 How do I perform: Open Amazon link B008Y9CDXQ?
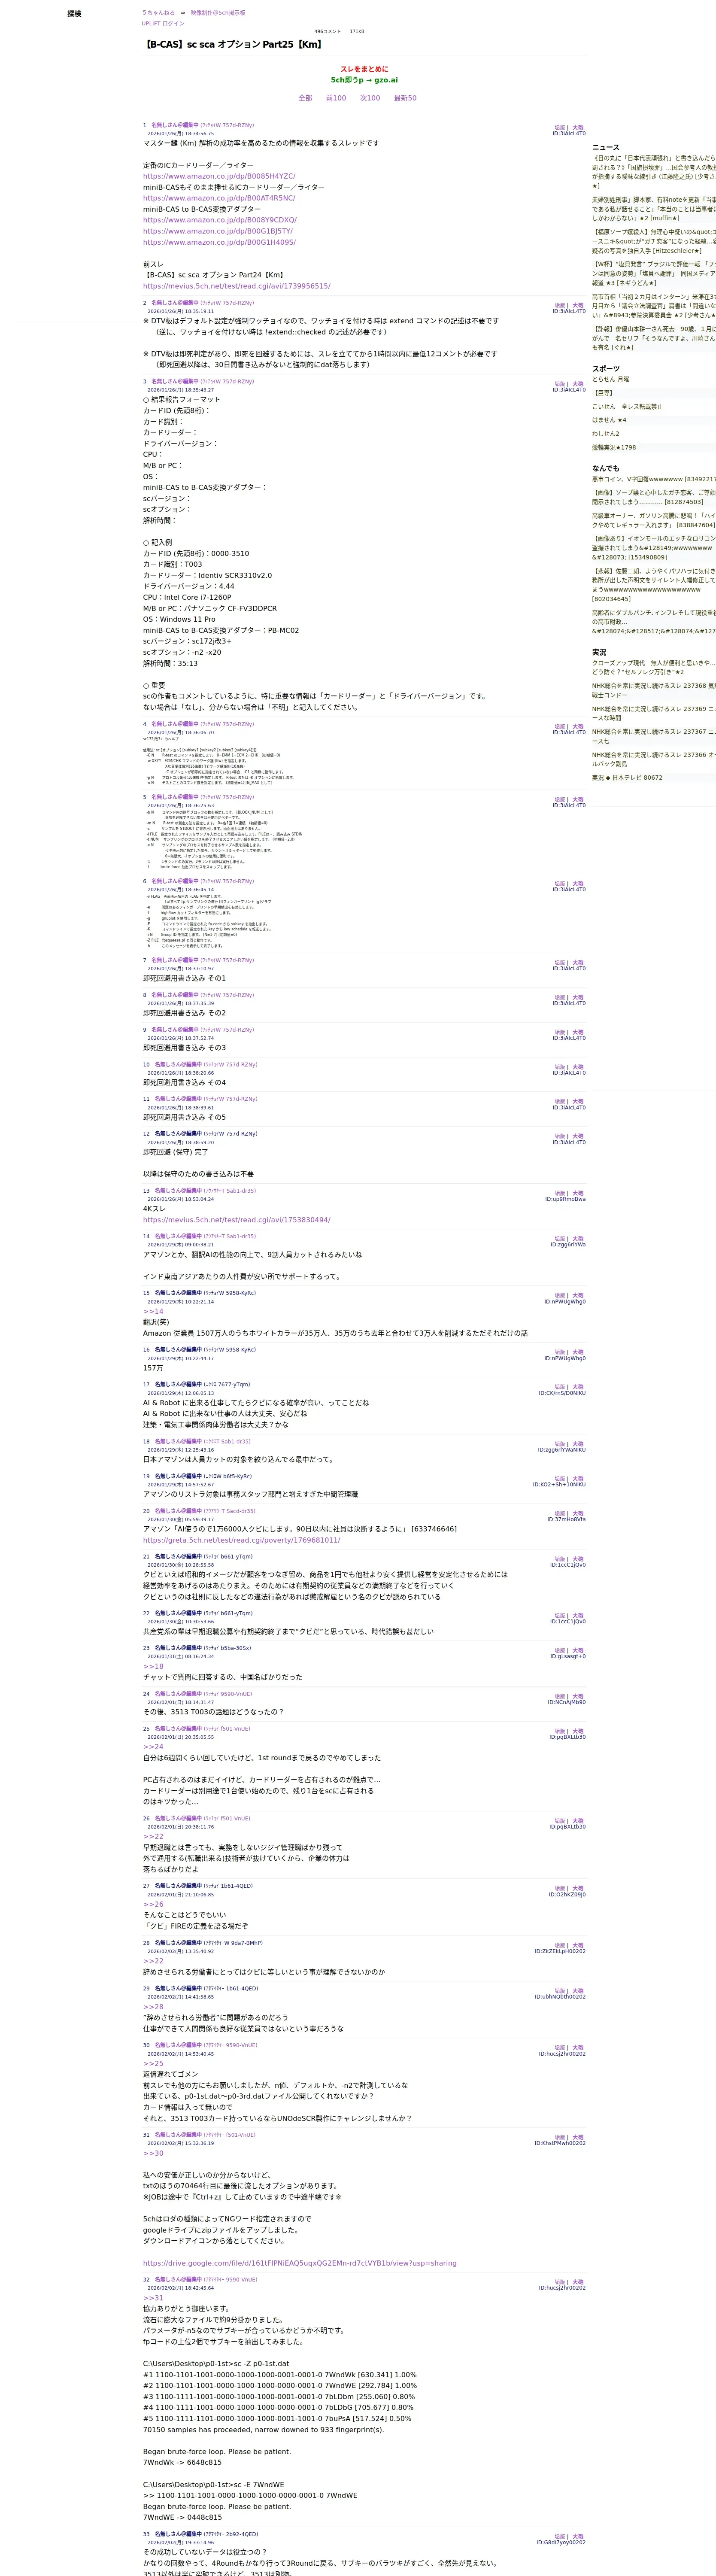220,220
